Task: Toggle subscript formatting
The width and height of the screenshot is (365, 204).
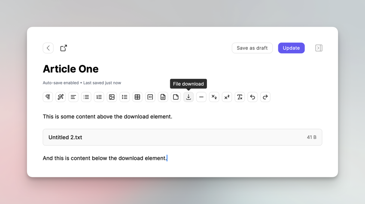Action: pos(214,97)
